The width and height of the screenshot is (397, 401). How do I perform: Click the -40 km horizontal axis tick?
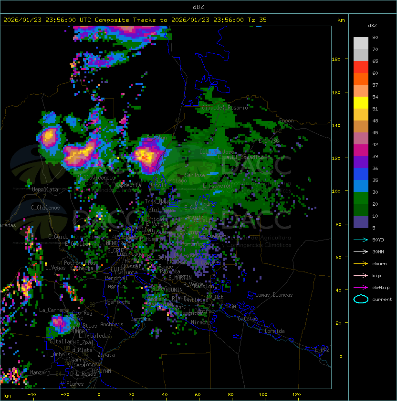[x=31, y=395]
